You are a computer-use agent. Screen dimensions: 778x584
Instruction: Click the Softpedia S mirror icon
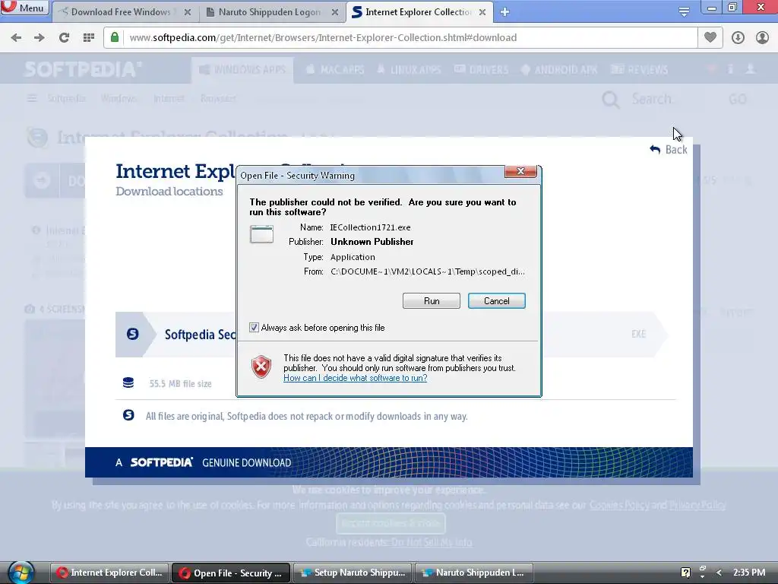tap(132, 335)
